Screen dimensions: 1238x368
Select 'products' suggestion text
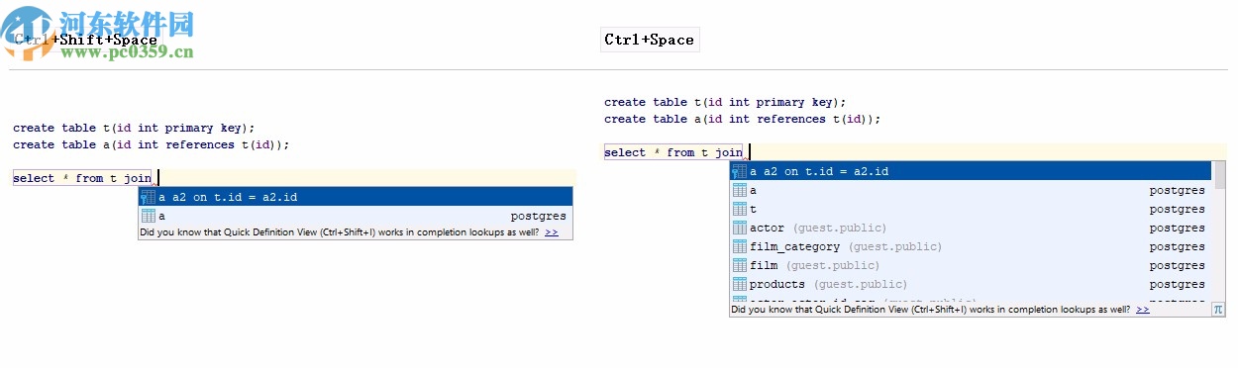coord(777,284)
